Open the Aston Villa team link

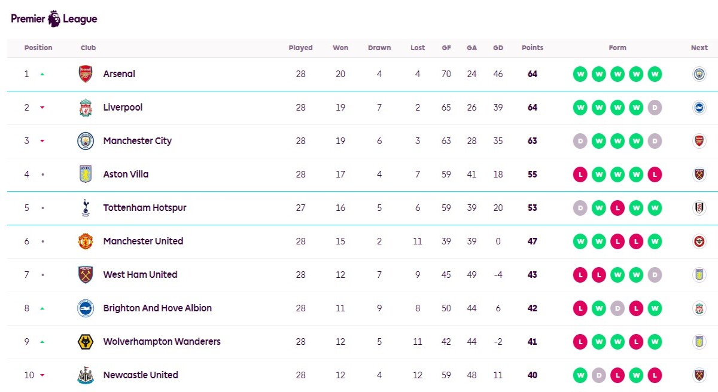click(x=126, y=174)
